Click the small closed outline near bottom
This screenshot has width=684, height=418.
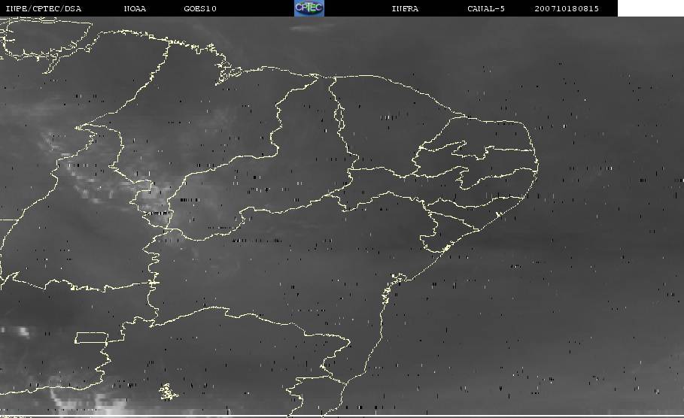(x=168, y=391)
